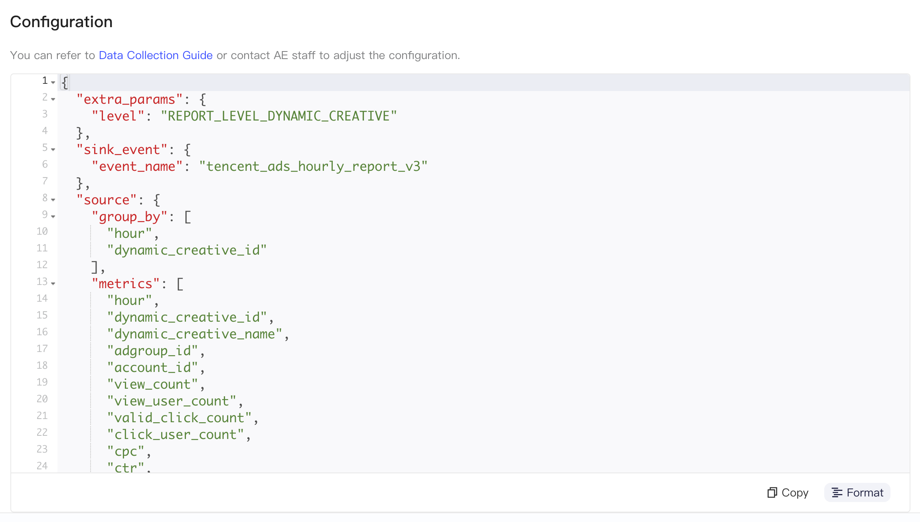Viewport: 920px width, 522px height.
Task: Click "dynamic_creative_name" entry
Action: click(194, 334)
